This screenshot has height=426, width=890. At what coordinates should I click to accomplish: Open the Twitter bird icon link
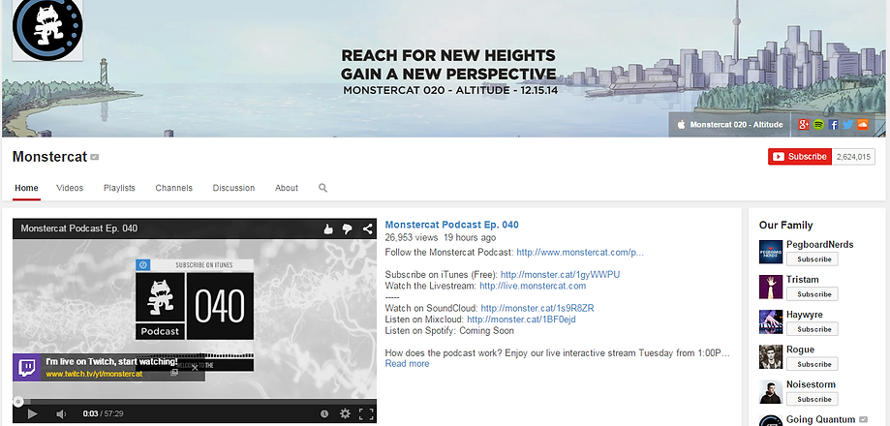848,125
